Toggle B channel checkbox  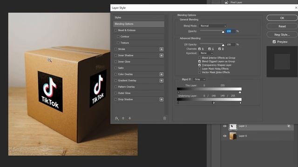219,49
